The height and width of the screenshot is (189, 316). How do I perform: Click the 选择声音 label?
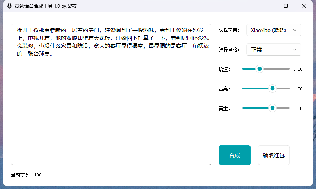coord(229,30)
